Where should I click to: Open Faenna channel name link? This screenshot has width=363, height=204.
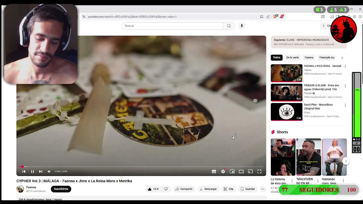click(31, 187)
